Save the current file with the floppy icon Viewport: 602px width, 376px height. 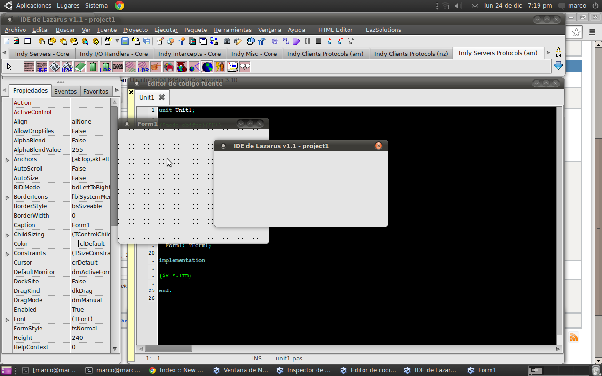click(x=125, y=41)
